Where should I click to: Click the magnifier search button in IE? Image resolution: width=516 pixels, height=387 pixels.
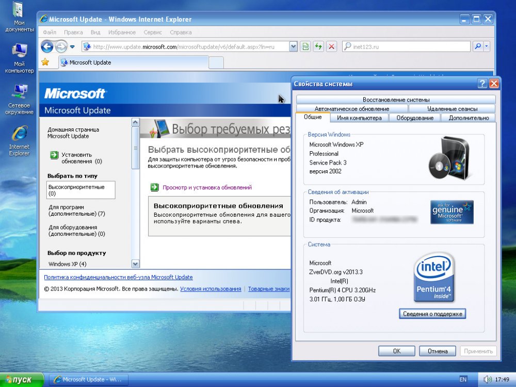tap(478, 46)
